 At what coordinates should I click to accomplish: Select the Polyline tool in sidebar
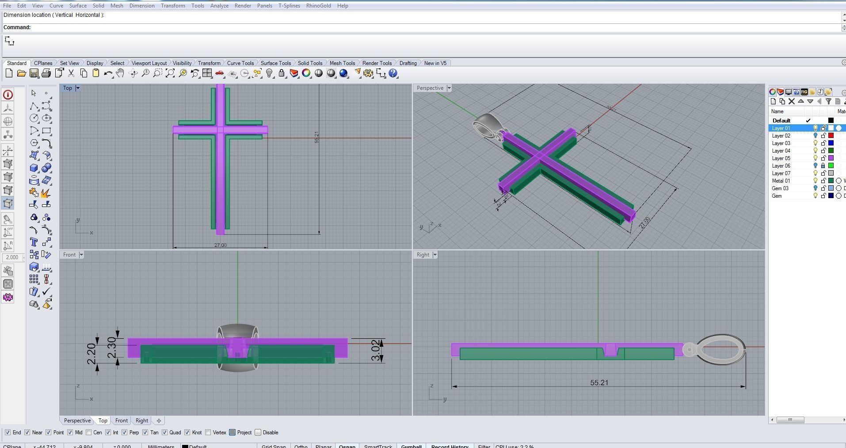[x=34, y=106]
